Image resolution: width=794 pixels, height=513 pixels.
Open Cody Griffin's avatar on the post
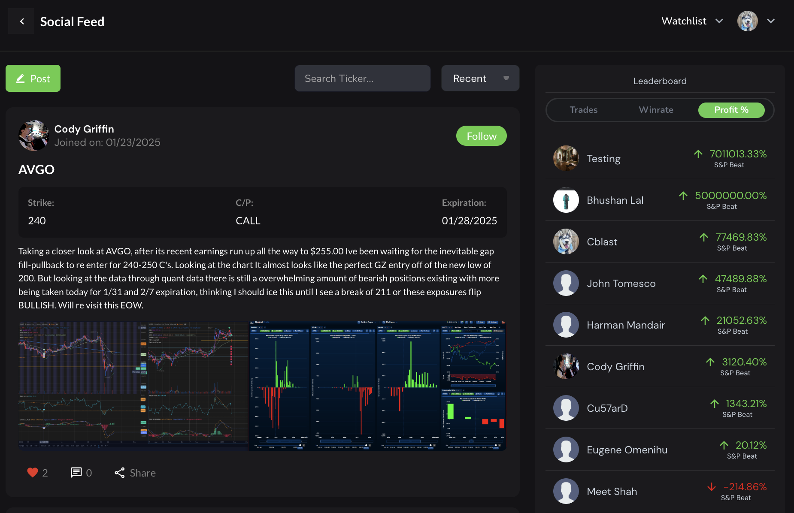click(x=33, y=136)
